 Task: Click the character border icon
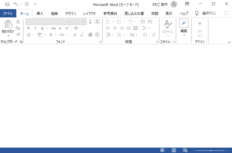(x=97, y=22)
